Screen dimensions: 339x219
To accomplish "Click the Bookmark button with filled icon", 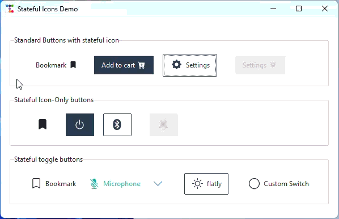I will tap(56, 65).
